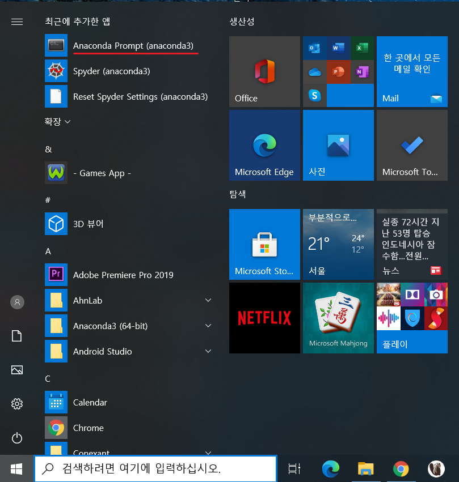Open Settings gear in sidebar
Image resolution: width=459 pixels, height=482 pixels.
coord(17,404)
